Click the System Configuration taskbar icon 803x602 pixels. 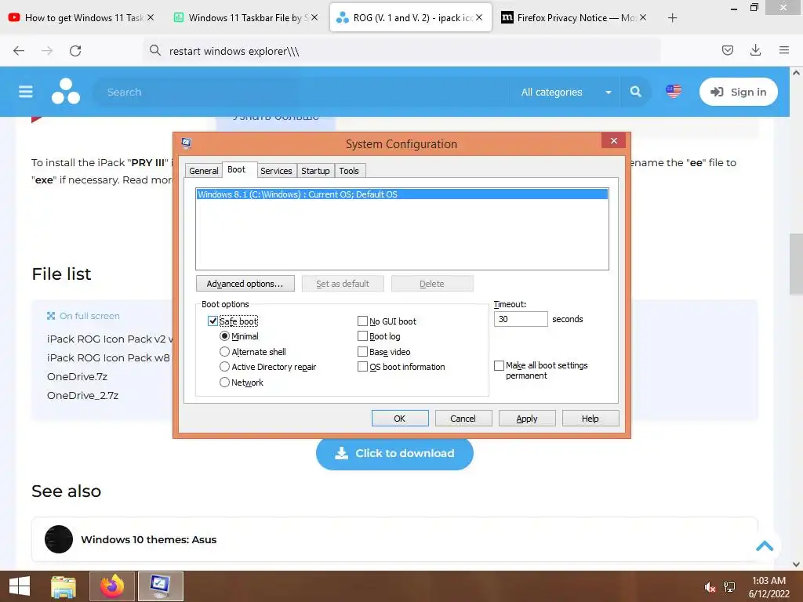(160, 586)
